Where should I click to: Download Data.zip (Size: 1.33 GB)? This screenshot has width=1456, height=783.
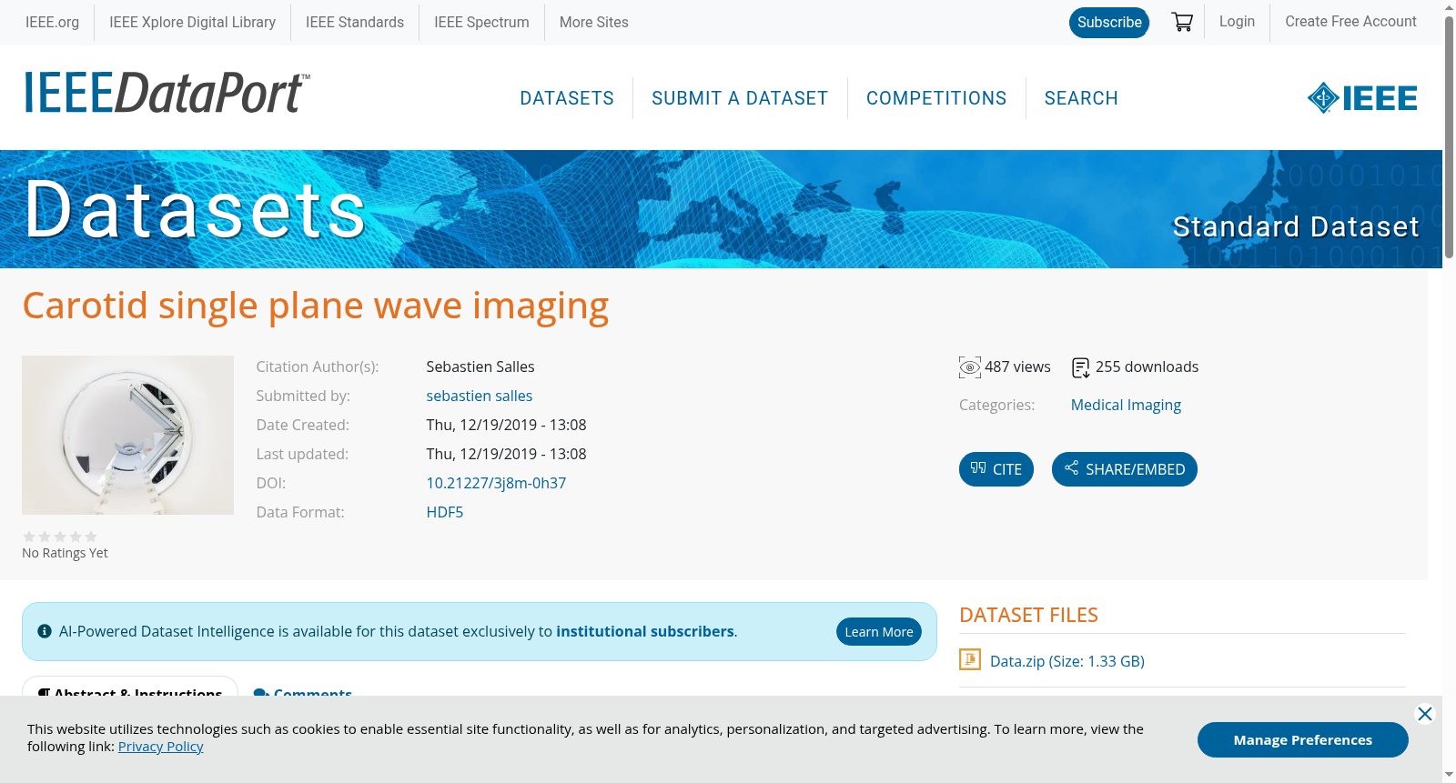1067,661
